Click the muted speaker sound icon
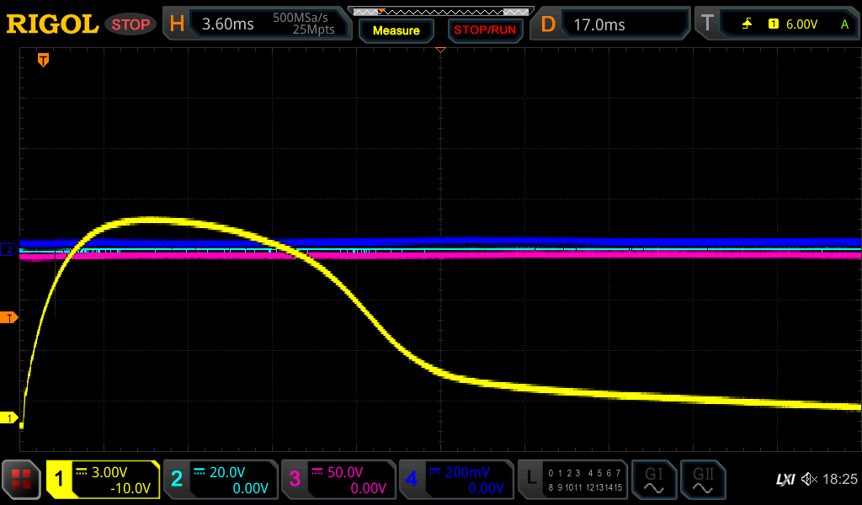The height and width of the screenshot is (505, 862). 810,479
